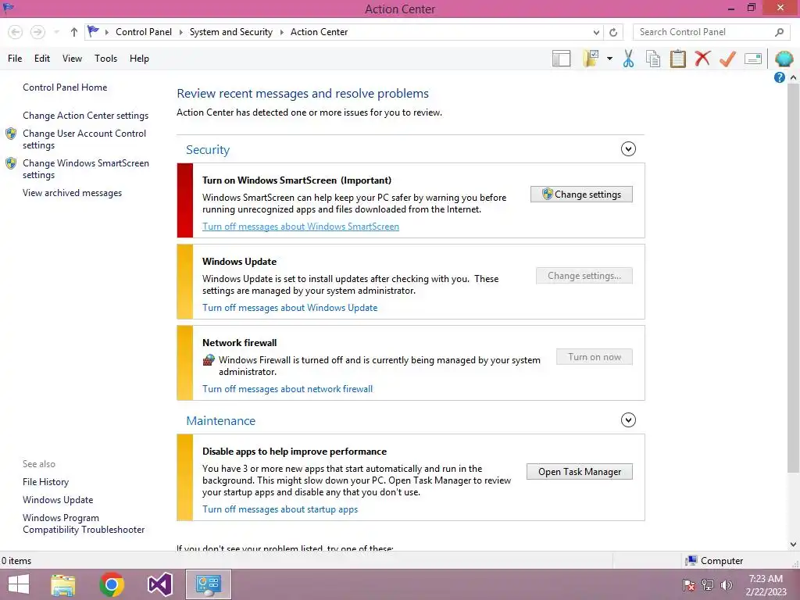Click Control Panel breadcrumb
Image resolution: width=800 pixels, height=600 pixels.
(x=144, y=32)
